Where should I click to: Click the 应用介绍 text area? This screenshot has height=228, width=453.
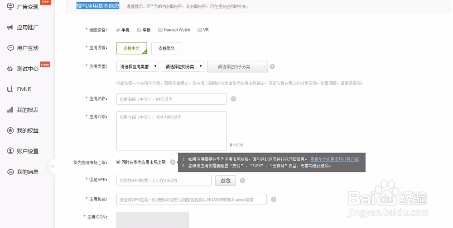click(171, 130)
